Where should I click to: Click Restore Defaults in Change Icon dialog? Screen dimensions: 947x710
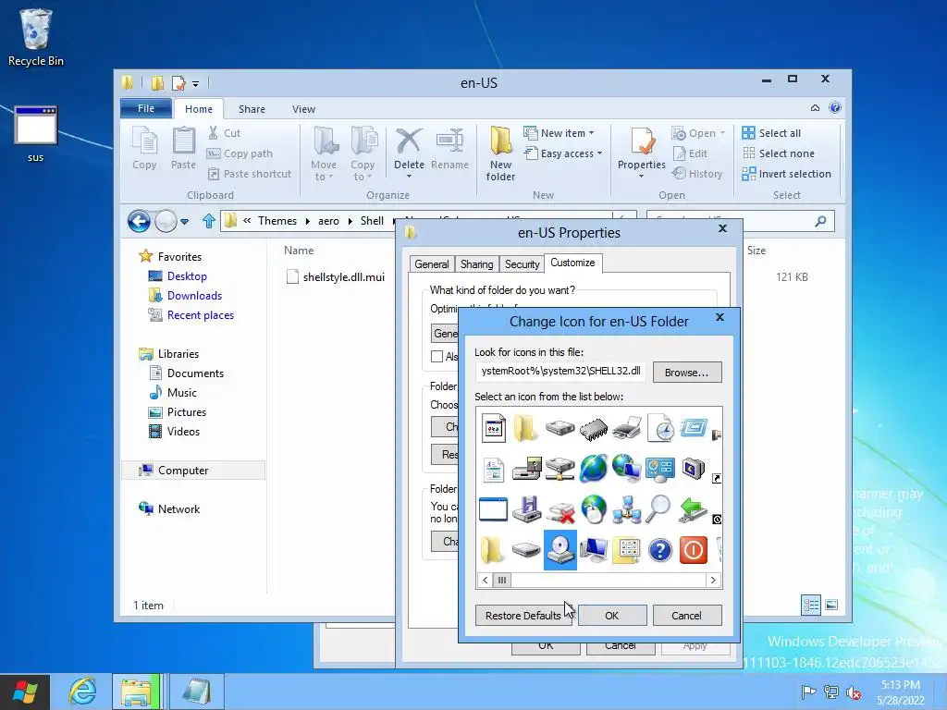click(523, 615)
